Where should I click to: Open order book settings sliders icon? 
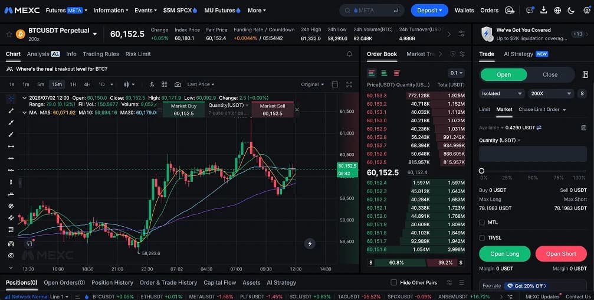pyautogui.click(x=462, y=54)
